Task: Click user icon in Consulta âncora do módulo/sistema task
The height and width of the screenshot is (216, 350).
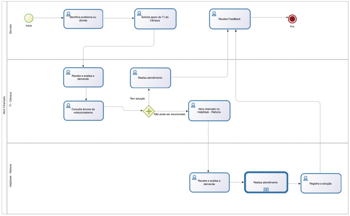Action: 68,105
